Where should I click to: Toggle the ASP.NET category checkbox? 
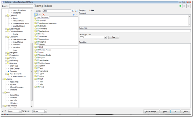click(38, 21)
